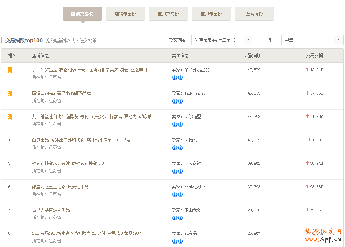
Task: Click the gold rank 1 badge icon
Action: click(x=10, y=70)
